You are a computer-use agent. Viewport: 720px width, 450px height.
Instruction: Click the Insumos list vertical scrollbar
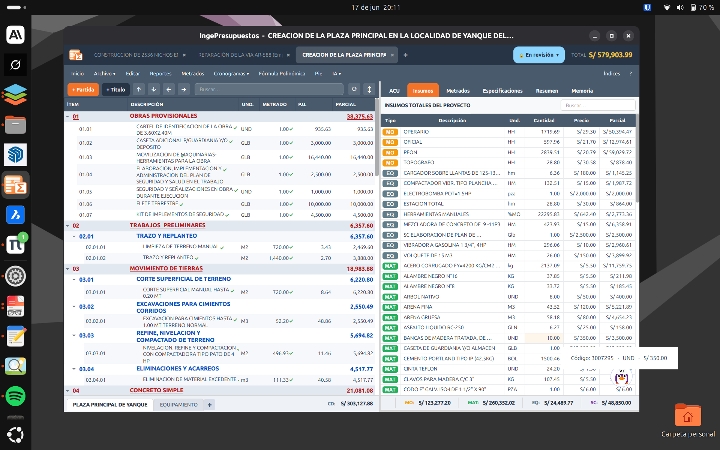click(x=637, y=157)
